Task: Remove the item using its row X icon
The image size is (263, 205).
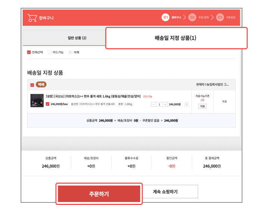Action: coord(187,104)
